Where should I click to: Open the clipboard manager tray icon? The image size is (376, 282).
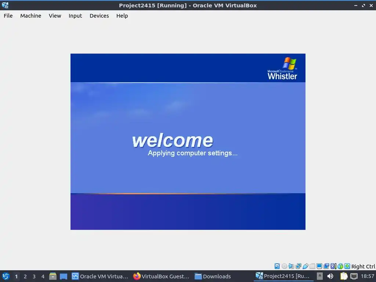point(344,276)
